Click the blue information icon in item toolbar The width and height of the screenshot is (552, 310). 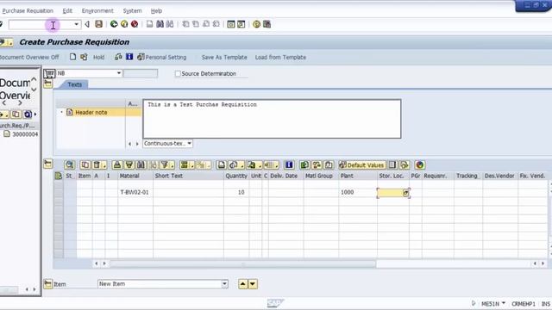tap(289, 164)
